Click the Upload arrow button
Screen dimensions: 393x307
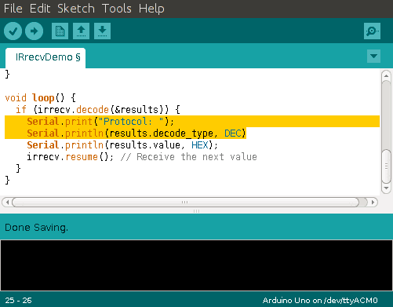tap(34, 31)
